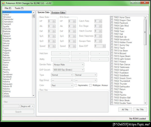Click the No TMs button
151x127 pixels.
point(140,110)
